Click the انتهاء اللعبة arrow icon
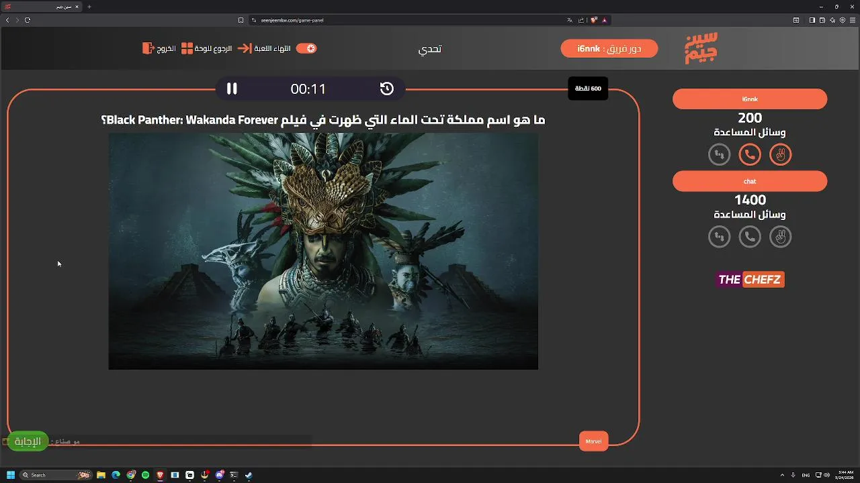 click(x=245, y=48)
